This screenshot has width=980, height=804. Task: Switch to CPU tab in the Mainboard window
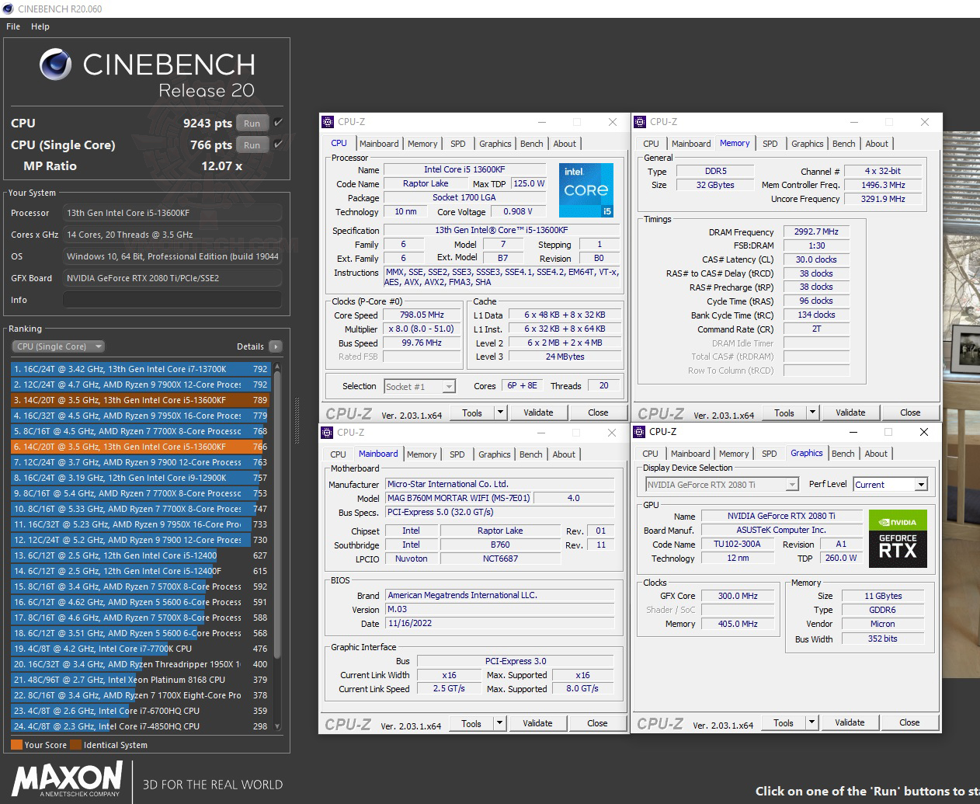click(339, 454)
